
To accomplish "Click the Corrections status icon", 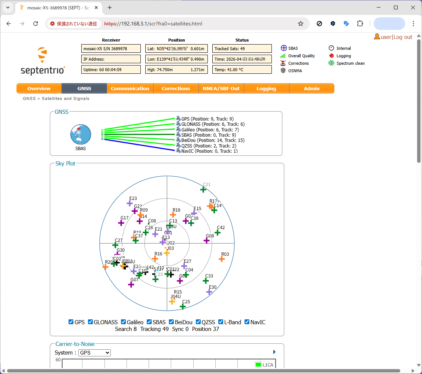I will [283, 63].
